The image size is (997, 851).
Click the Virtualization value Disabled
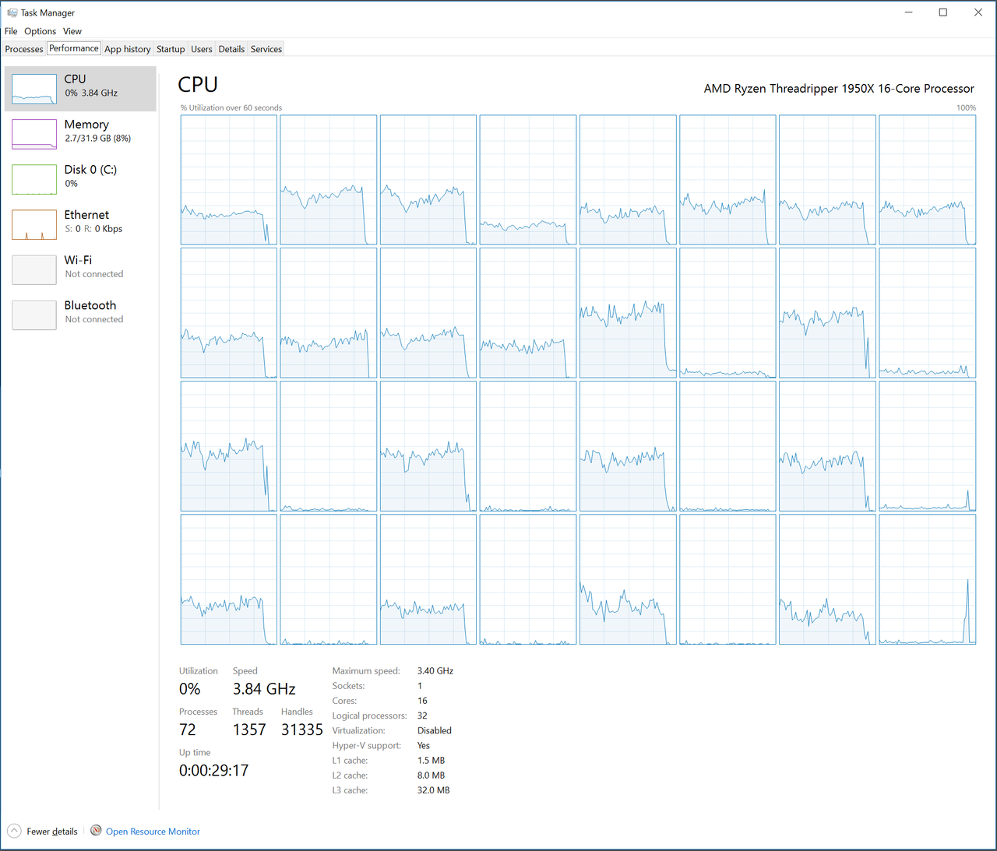pyautogui.click(x=435, y=730)
